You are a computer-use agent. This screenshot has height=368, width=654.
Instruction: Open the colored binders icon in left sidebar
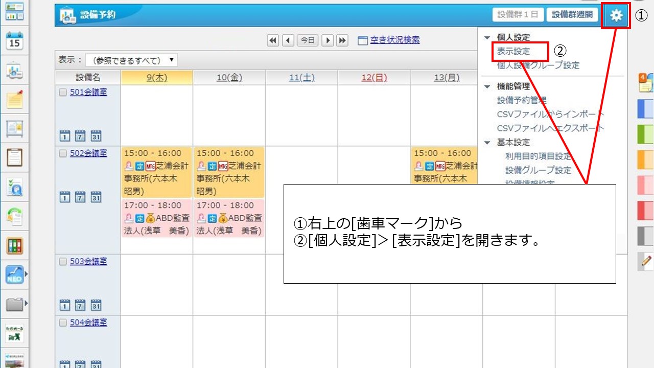click(14, 246)
